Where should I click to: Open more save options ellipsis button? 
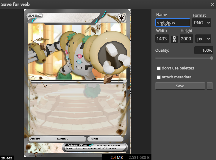point(210,86)
